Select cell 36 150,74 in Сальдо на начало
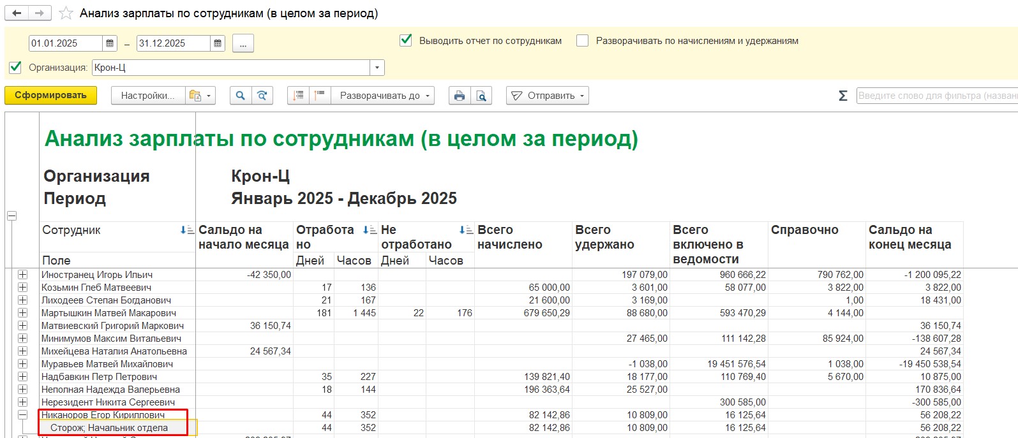 pyautogui.click(x=244, y=326)
